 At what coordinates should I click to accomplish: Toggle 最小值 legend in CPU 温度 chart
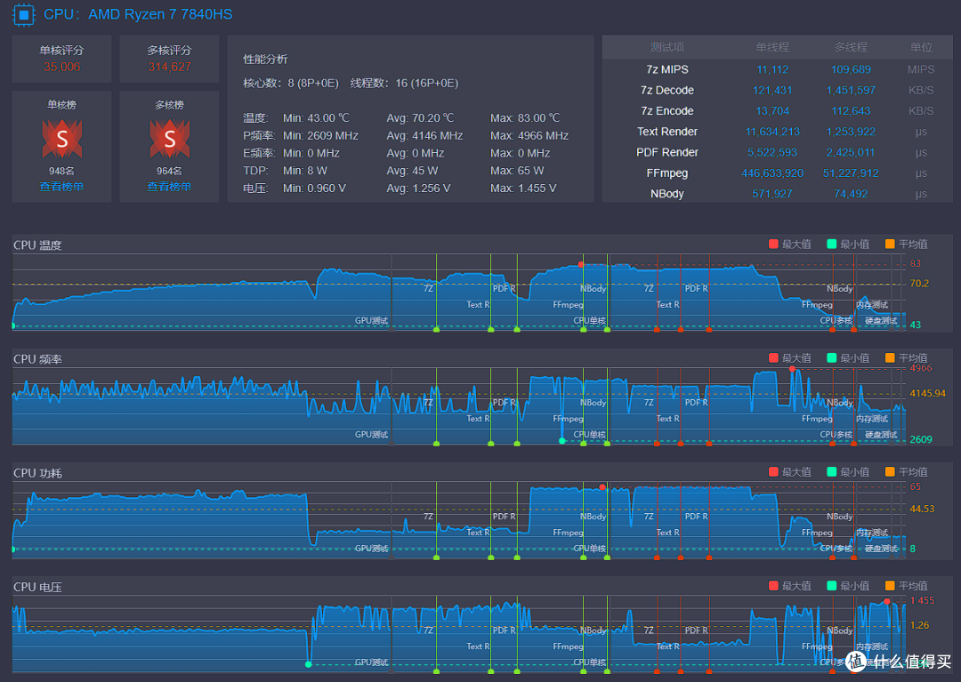pos(848,245)
